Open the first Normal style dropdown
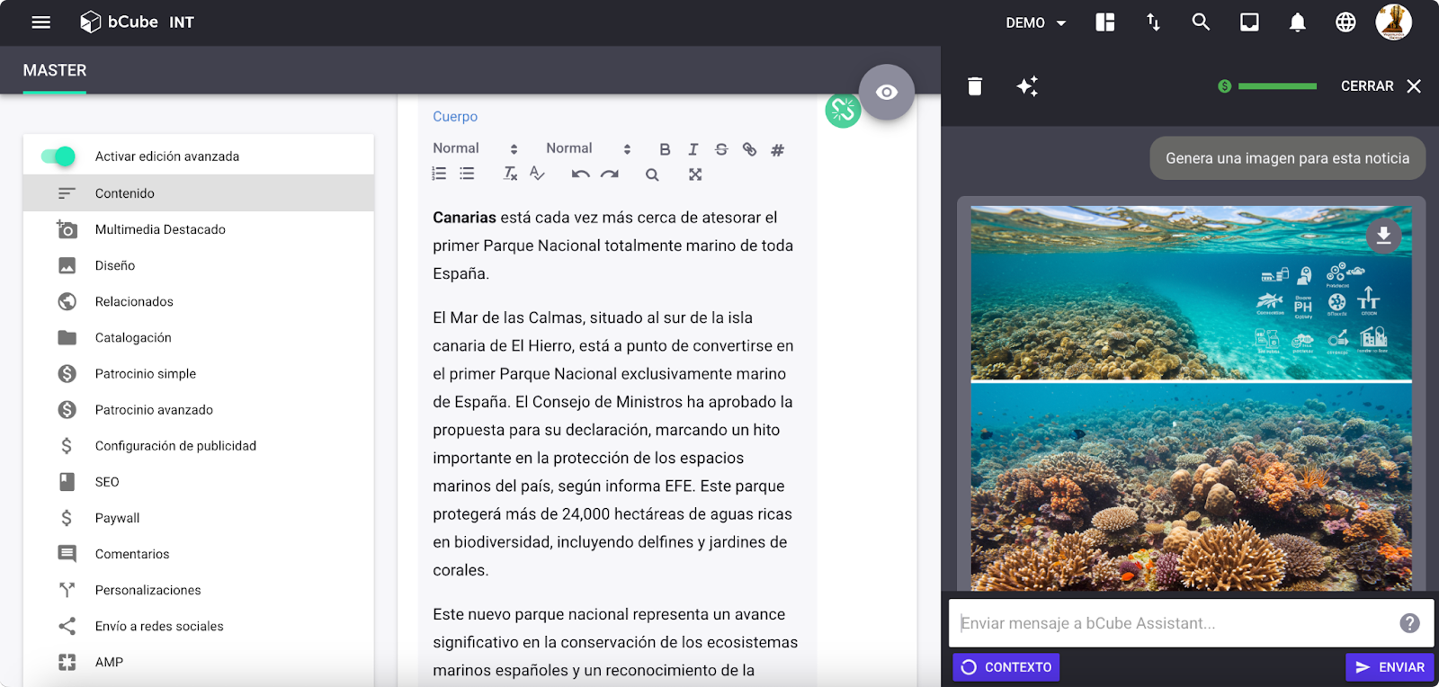1439x687 pixels. click(x=475, y=148)
